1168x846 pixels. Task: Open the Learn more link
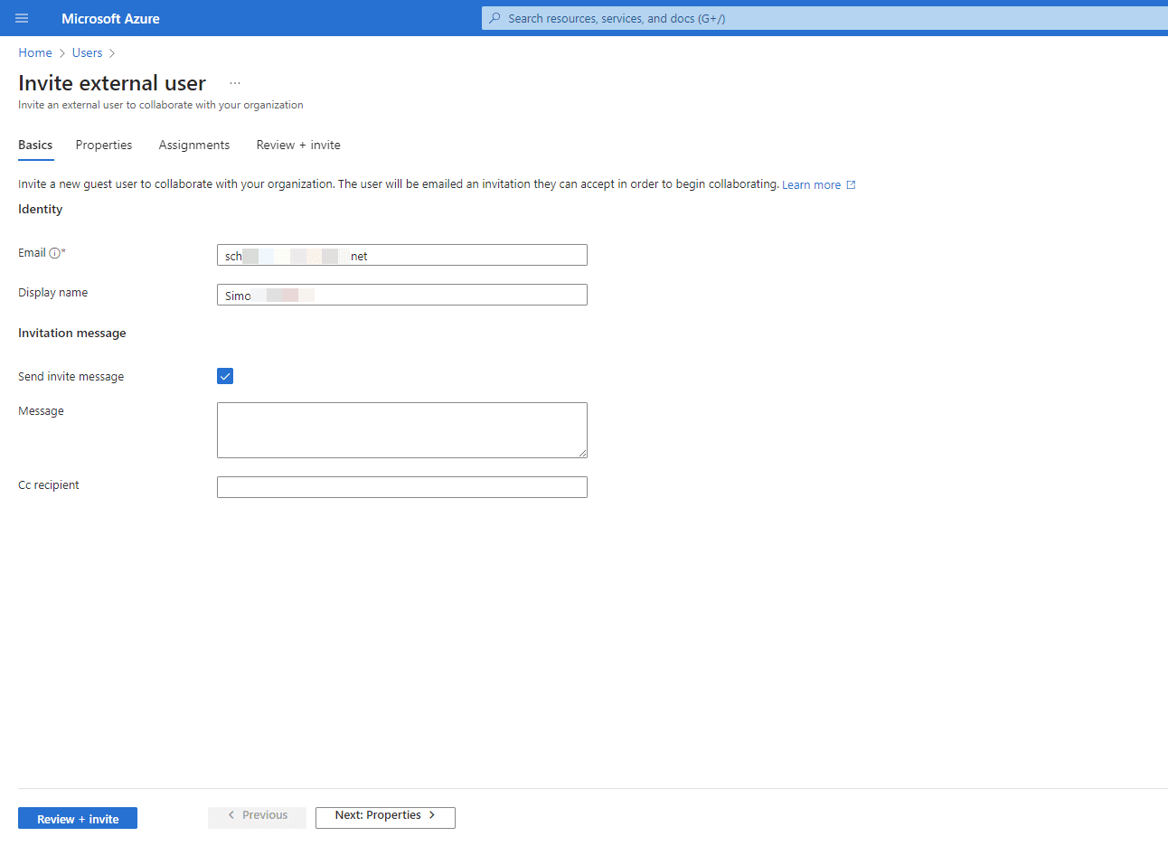(811, 185)
